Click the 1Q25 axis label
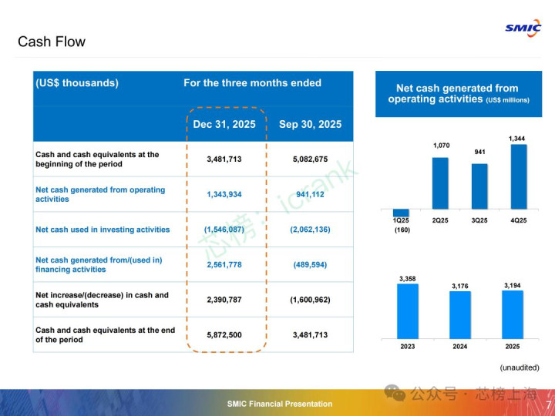Screen dimensions: 555x416 pos(401,220)
